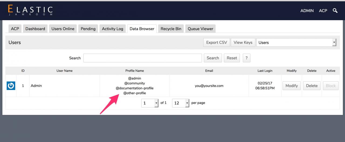
Task: Click inside the Search text field
Action: tap(142, 58)
